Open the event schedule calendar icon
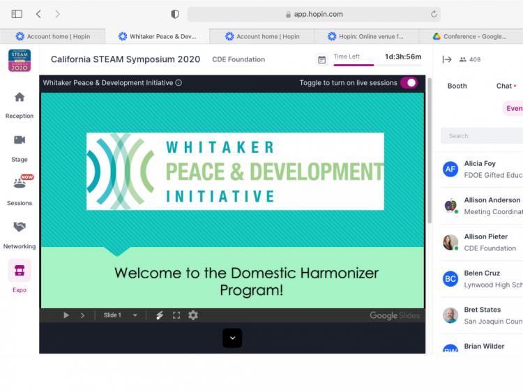Image resolution: width=523 pixels, height=392 pixels. pyautogui.click(x=321, y=60)
